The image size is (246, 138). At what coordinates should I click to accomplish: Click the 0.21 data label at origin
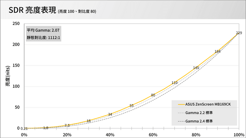24,129
